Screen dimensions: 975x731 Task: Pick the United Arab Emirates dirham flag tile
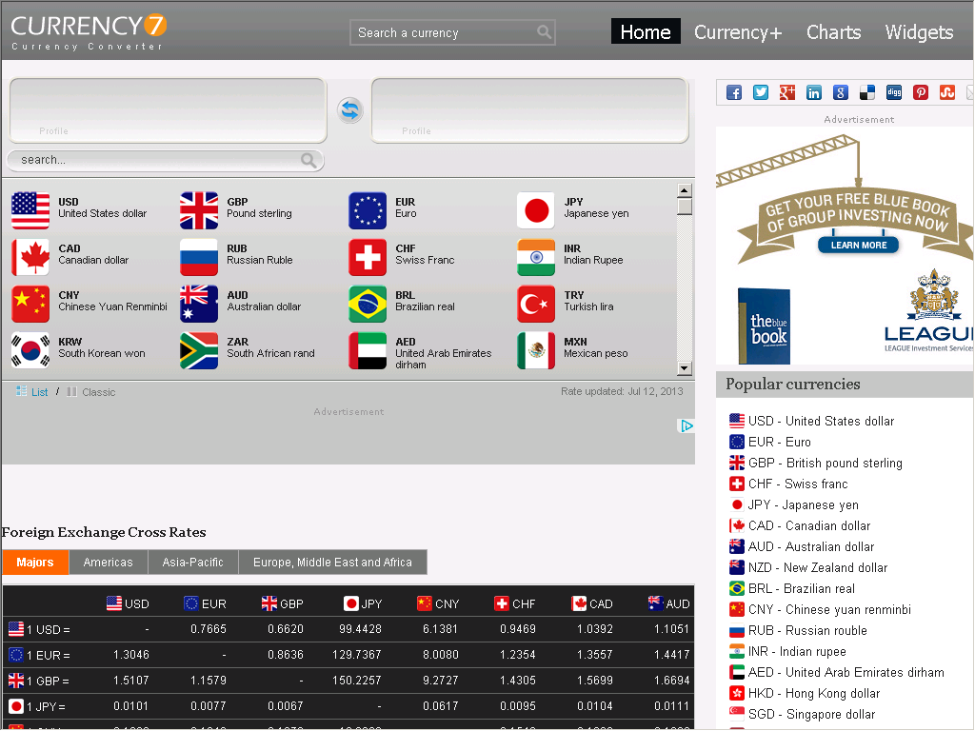[x=368, y=350]
